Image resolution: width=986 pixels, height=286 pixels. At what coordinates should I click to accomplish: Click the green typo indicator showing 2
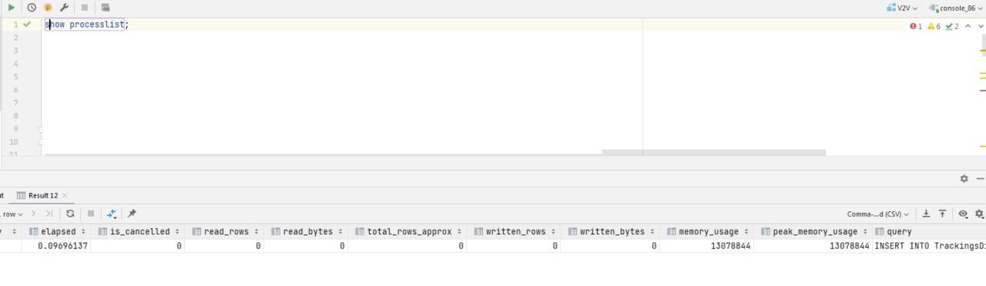[952, 26]
